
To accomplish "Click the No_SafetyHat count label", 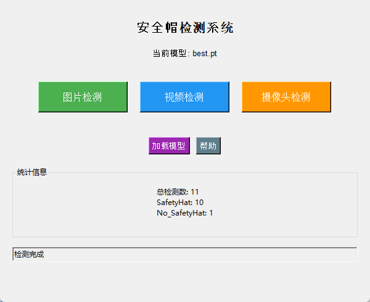I will [x=181, y=213].
